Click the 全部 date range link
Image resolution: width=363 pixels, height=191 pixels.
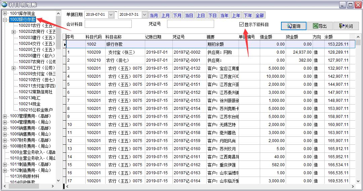(259, 15)
